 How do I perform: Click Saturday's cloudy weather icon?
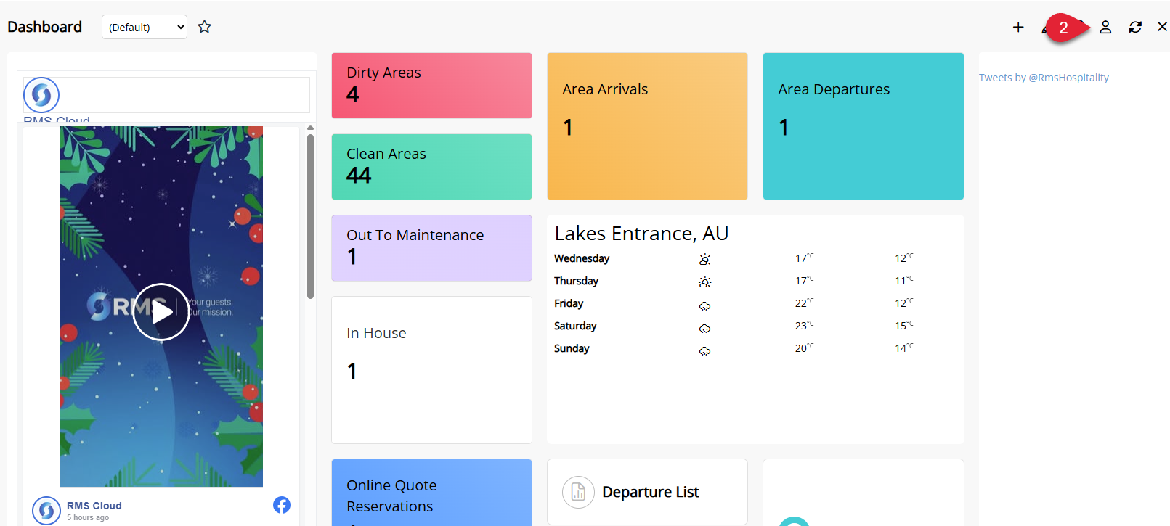click(704, 328)
